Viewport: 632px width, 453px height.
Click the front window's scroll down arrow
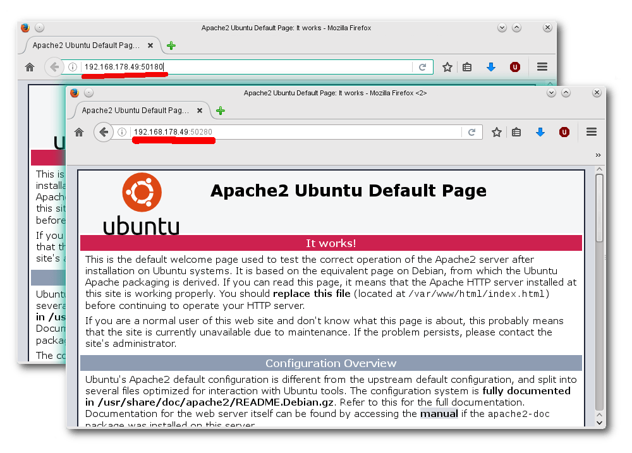tap(599, 423)
